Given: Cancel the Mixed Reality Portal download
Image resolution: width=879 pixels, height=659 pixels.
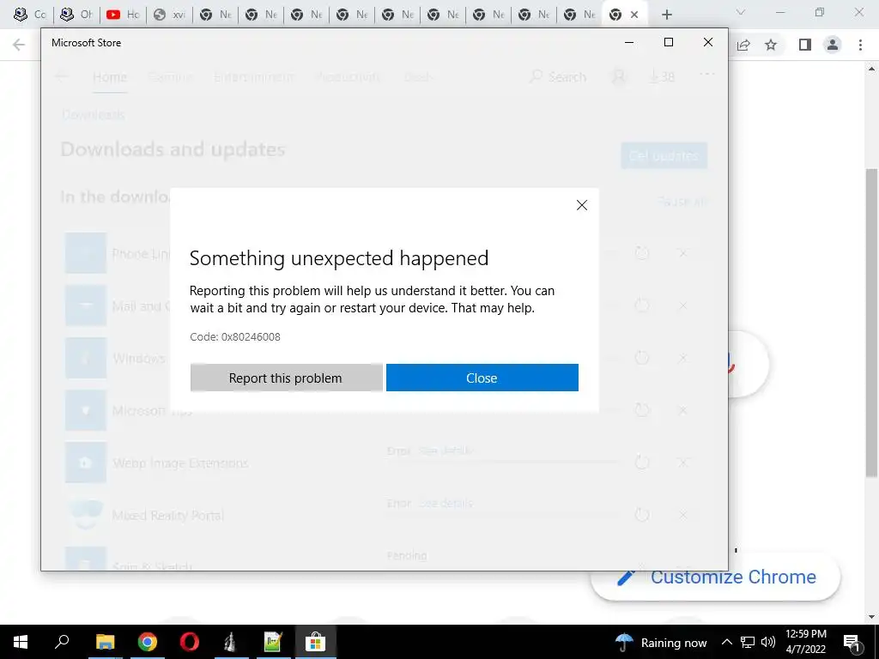Looking at the screenshot, I should click(x=682, y=515).
